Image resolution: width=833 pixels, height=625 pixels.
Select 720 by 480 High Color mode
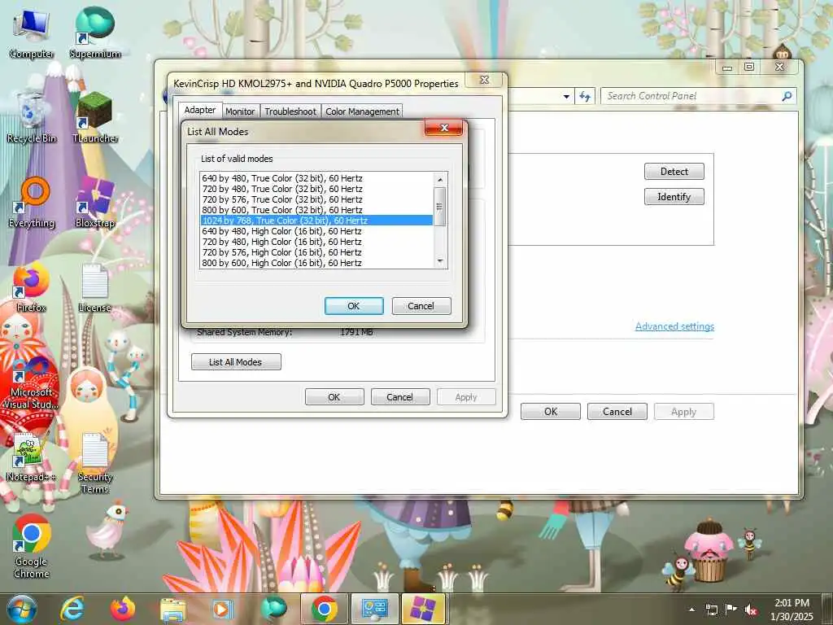coord(316,242)
